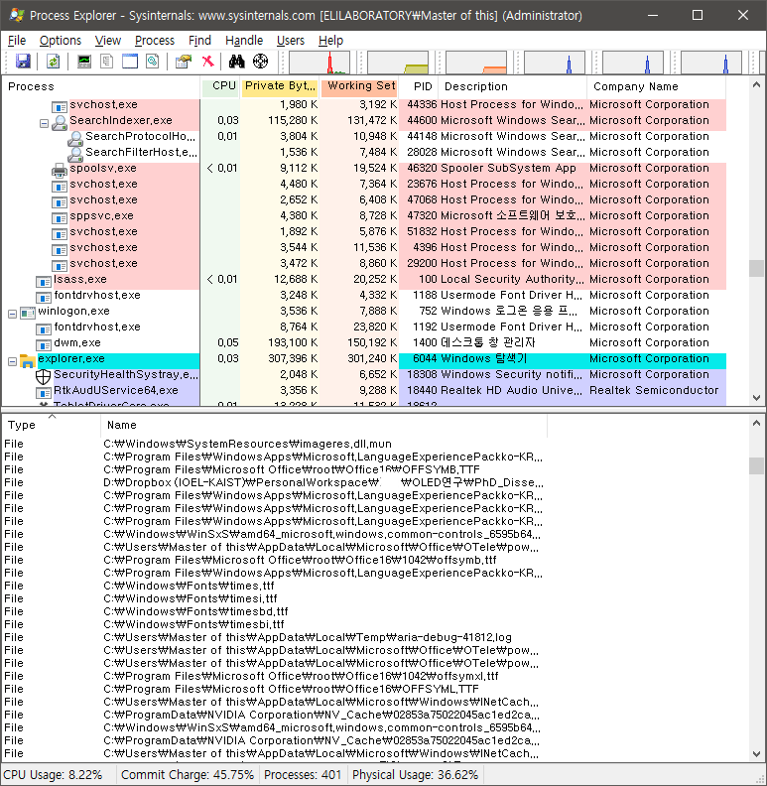Click the CPU usage mini graph
Screen dimensions: 767x786
(x=320, y=63)
